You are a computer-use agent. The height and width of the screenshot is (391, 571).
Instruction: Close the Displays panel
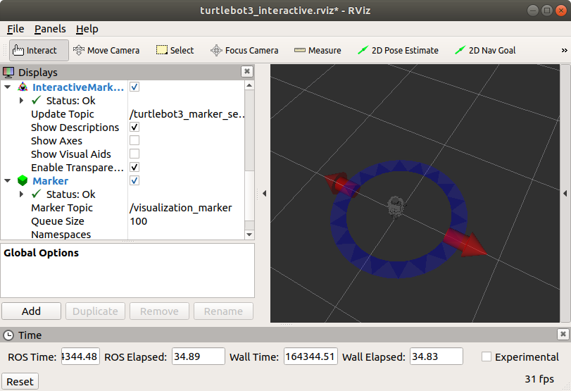pos(247,71)
